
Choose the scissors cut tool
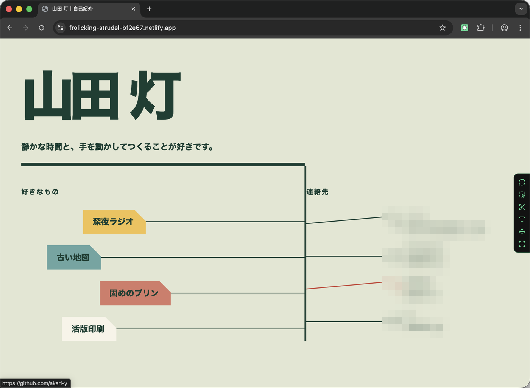tap(522, 207)
